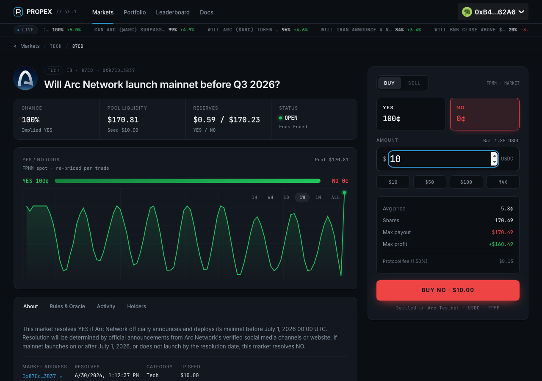Set amount with the $10 preset
Viewport: 542px width, 381px height.
(x=393, y=182)
